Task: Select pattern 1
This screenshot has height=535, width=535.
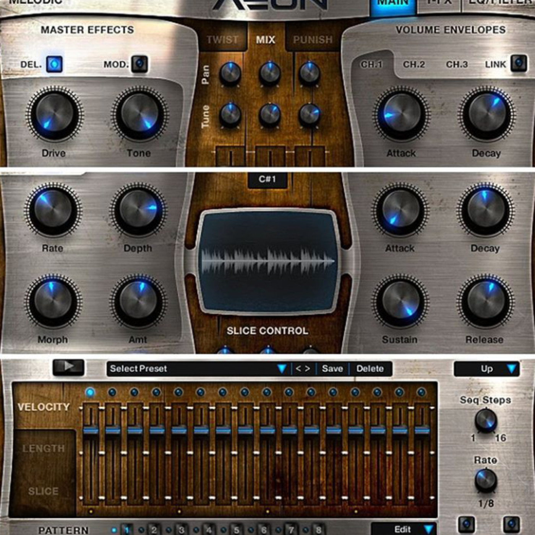Action: (127, 530)
